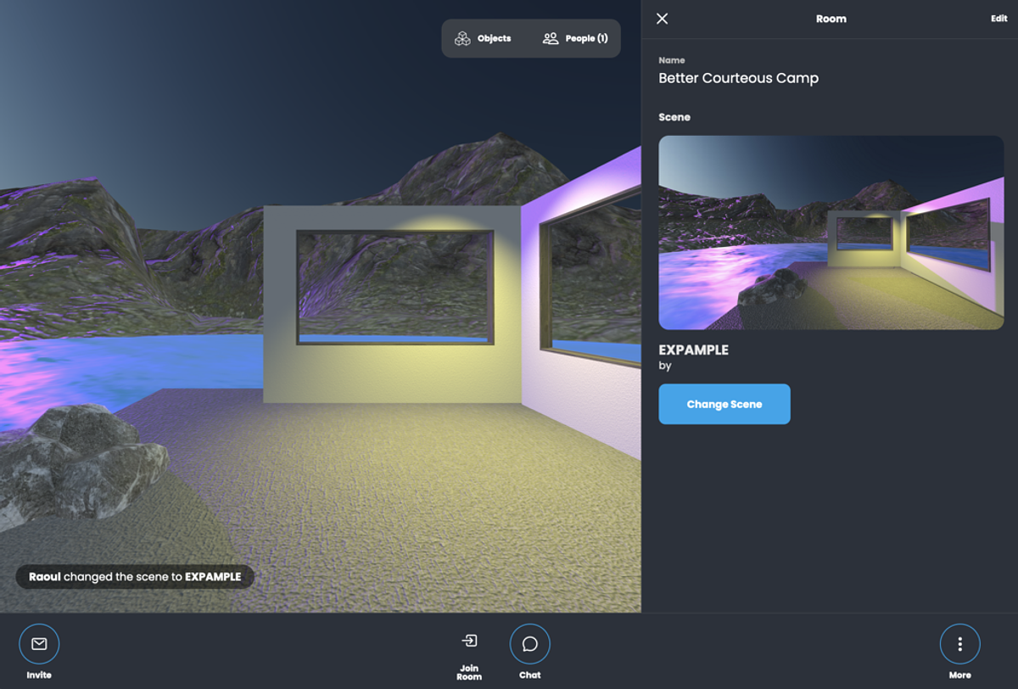Click the stacked cubes Objects icon
Screen dimensions: 1018x689
click(462, 38)
